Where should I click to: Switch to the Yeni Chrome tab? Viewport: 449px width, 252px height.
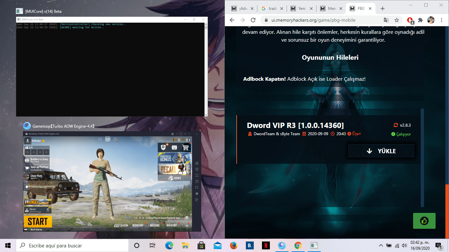point(302,9)
